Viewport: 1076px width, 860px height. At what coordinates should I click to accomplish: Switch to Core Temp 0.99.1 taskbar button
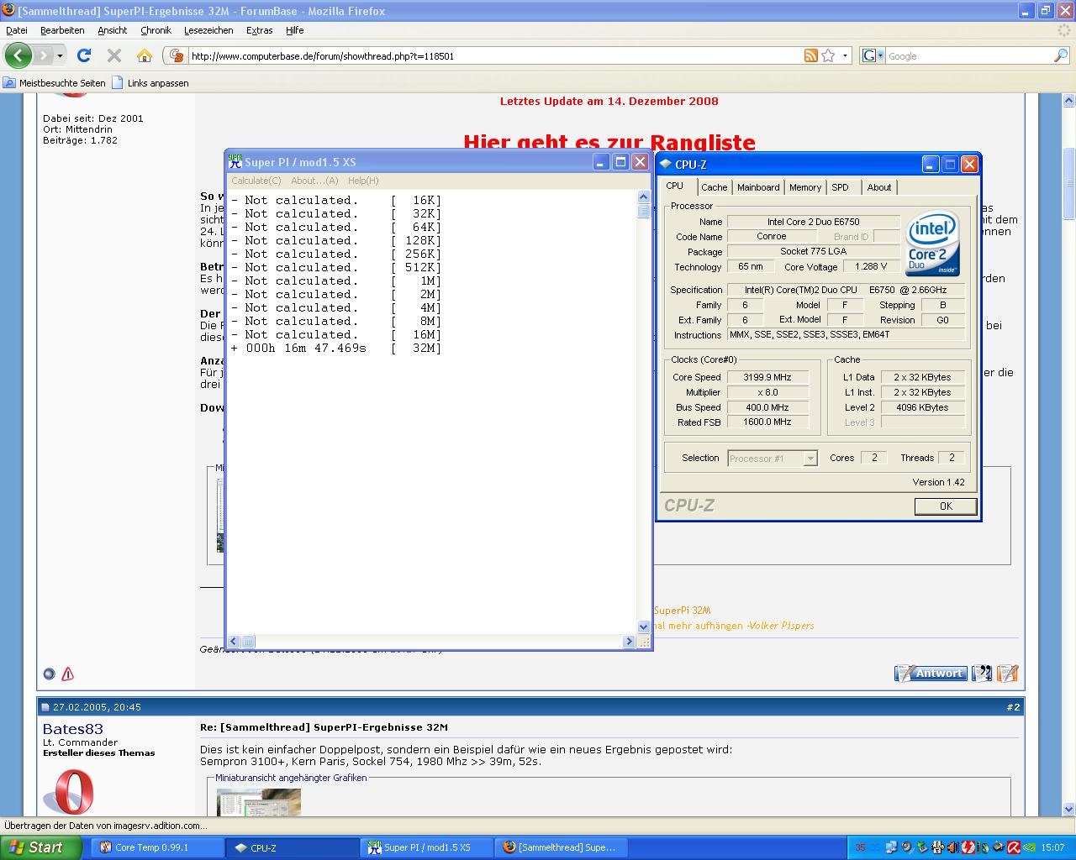point(156,847)
